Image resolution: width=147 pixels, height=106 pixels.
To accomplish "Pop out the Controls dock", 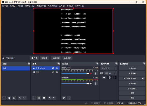I will [x=144, y=64].
